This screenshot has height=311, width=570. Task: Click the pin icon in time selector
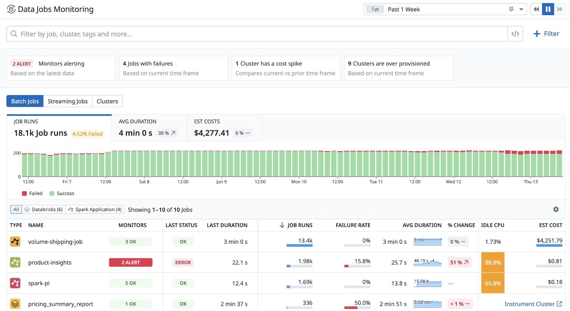point(511,9)
